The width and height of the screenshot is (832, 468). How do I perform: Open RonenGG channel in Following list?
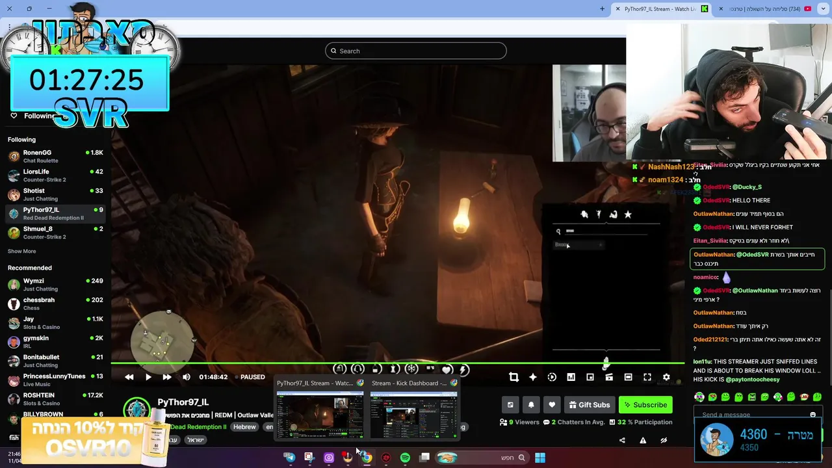point(55,156)
